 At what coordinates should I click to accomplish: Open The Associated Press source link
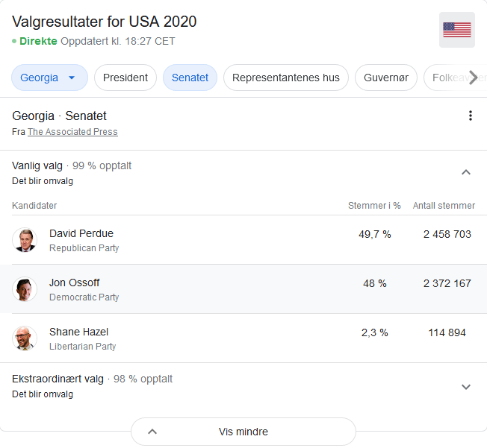tap(72, 132)
